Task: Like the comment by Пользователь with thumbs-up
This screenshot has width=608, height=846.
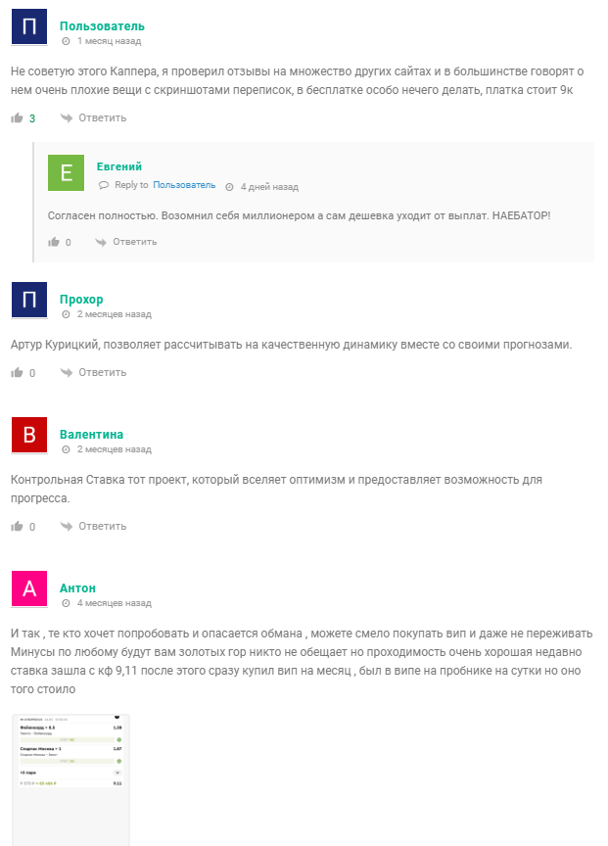Action: [x=17, y=118]
